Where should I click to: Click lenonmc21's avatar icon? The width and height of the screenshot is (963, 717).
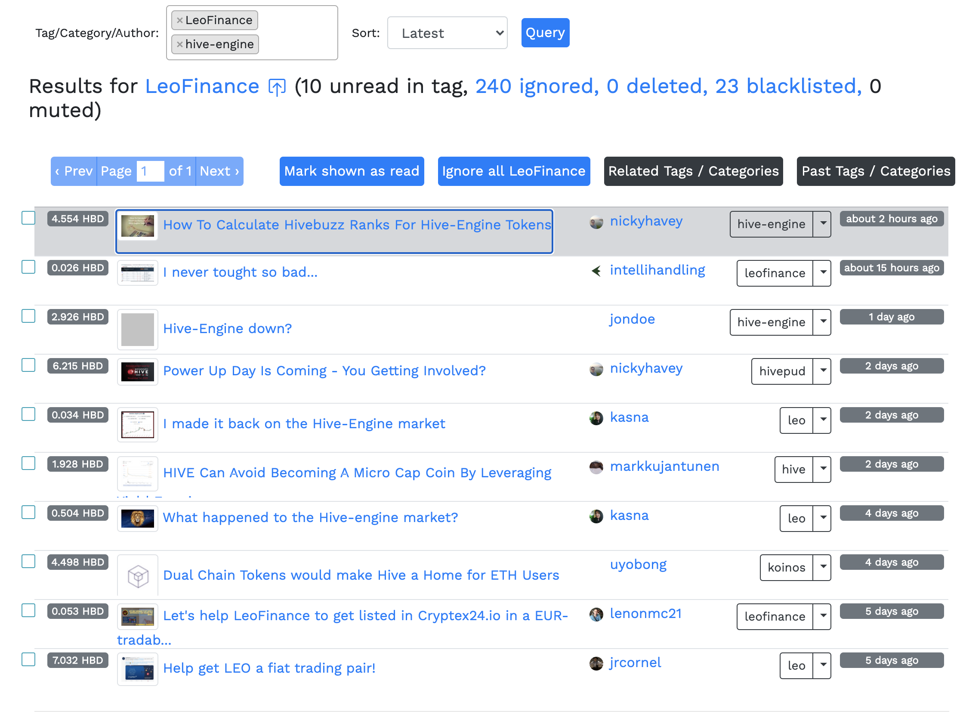click(596, 614)
